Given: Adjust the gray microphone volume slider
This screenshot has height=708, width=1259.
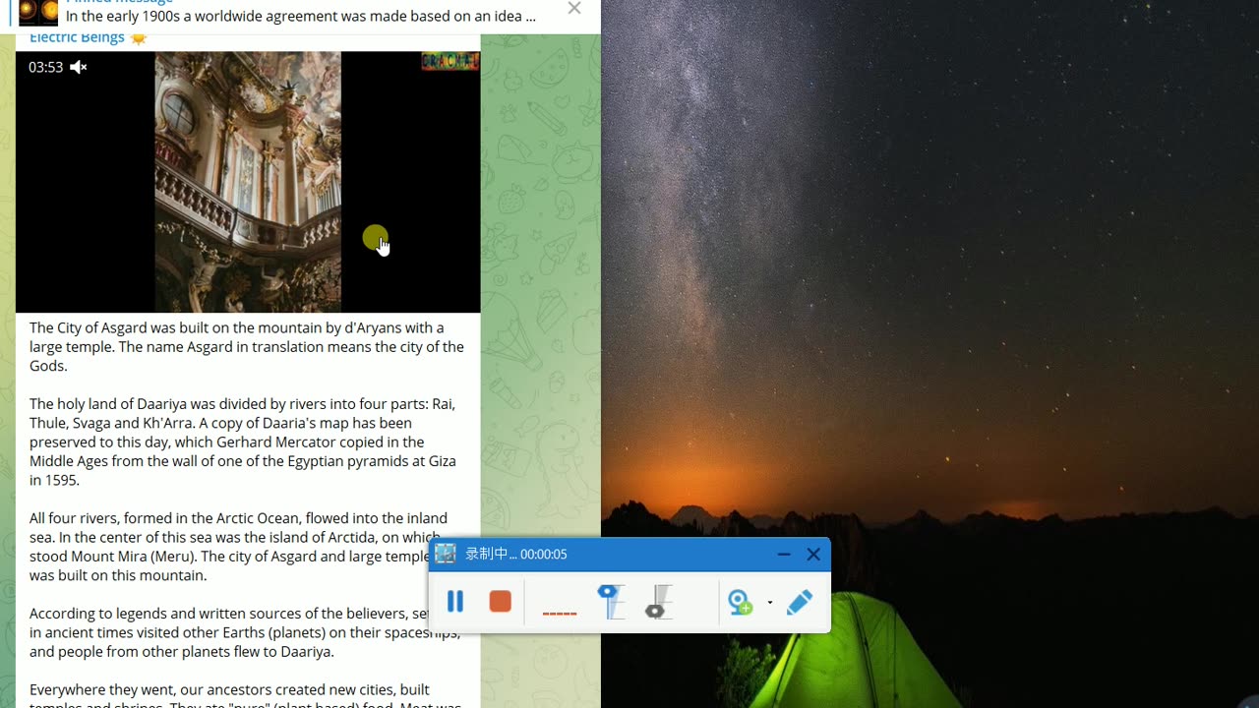Looking at the screenshot, I should pos(658,601).
